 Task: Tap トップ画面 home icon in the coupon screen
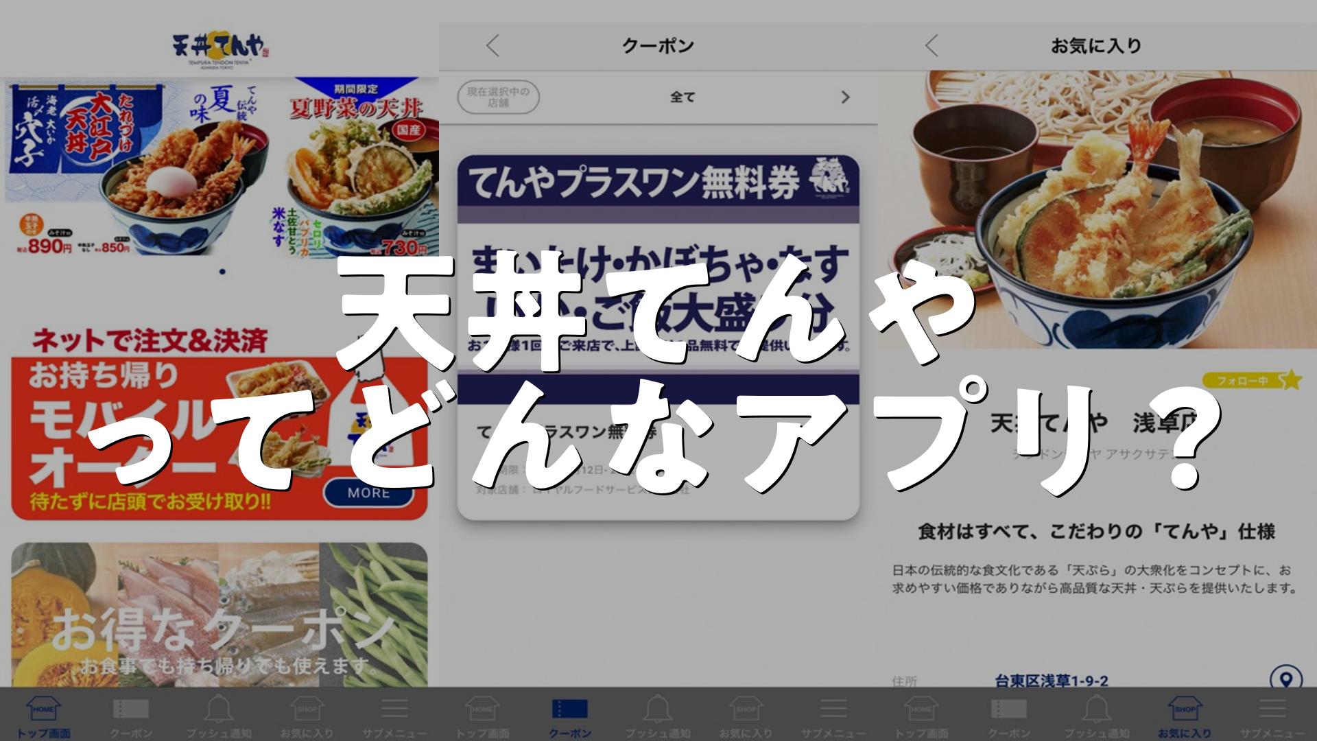point(482,716)
